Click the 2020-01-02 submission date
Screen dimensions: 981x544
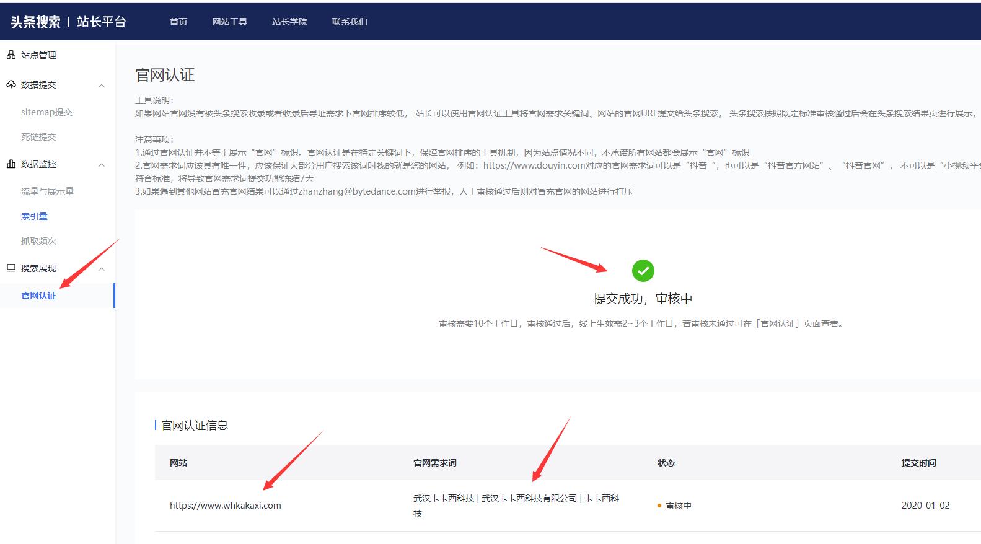coord(926,506)
